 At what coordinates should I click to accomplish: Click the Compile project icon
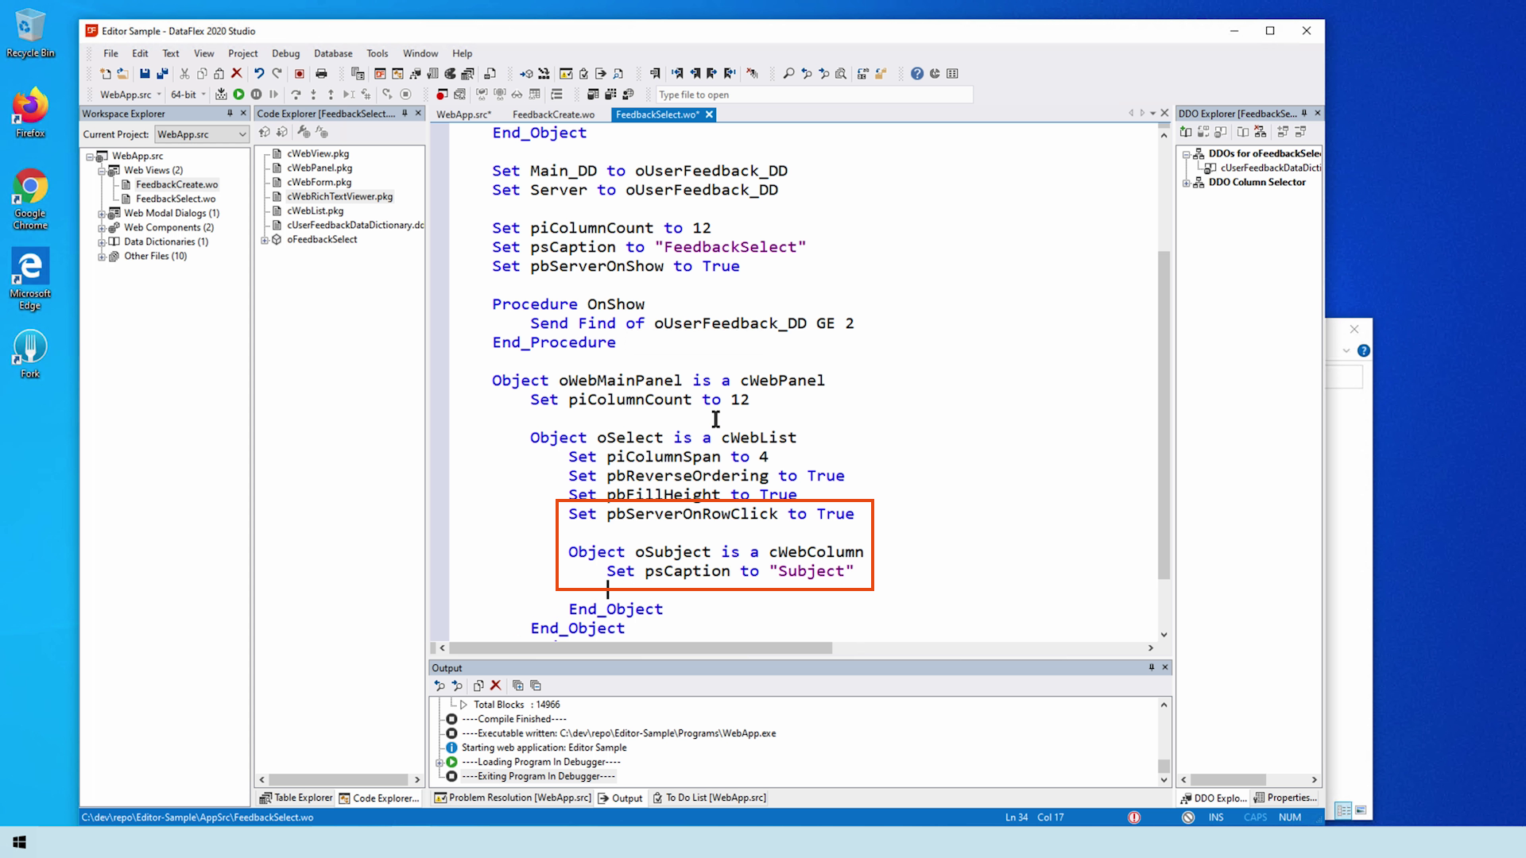click(x=221, y=95)
